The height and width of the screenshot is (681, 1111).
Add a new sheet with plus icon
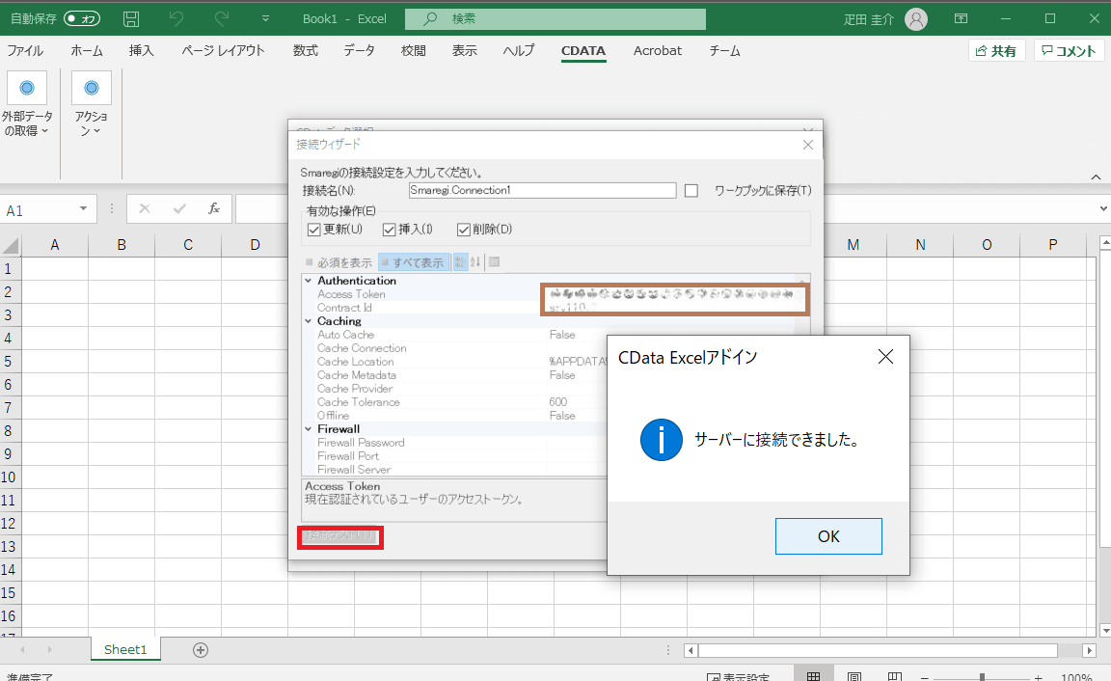(x=201, y=650)
